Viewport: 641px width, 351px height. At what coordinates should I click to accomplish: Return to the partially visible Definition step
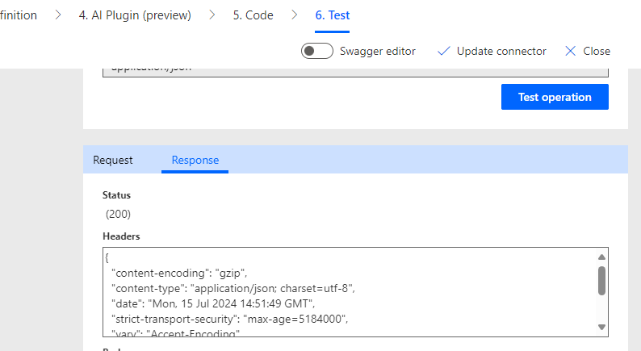(19, 15)
